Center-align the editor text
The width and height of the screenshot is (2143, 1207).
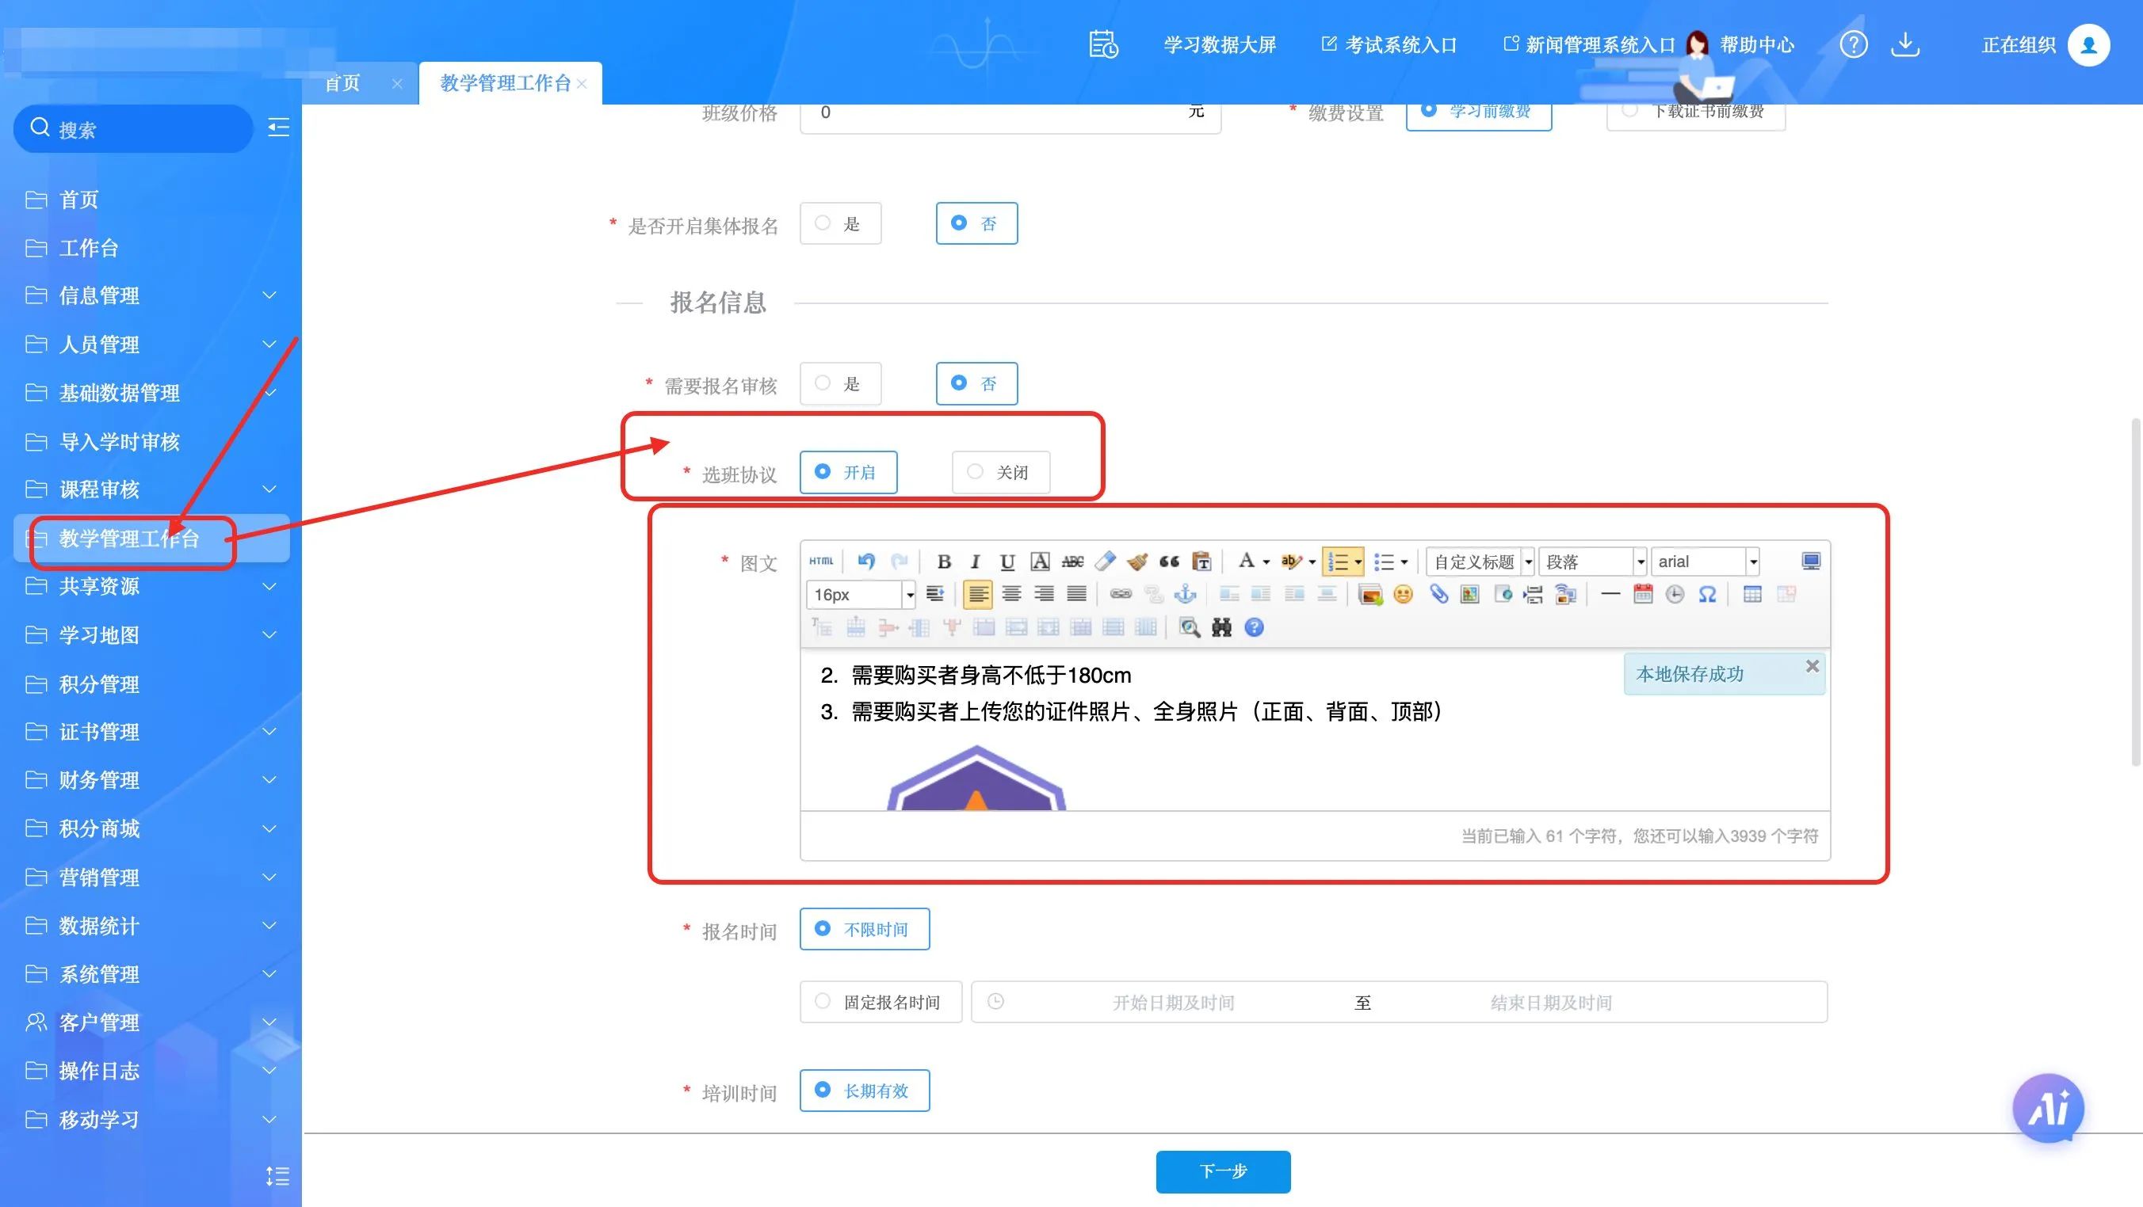(x=1010, y=593)
